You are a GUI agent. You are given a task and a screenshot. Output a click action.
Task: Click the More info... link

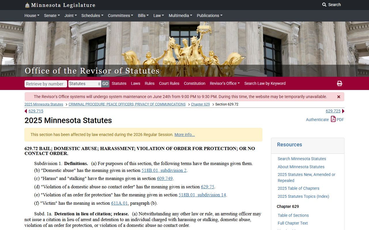tap(184, 135)
